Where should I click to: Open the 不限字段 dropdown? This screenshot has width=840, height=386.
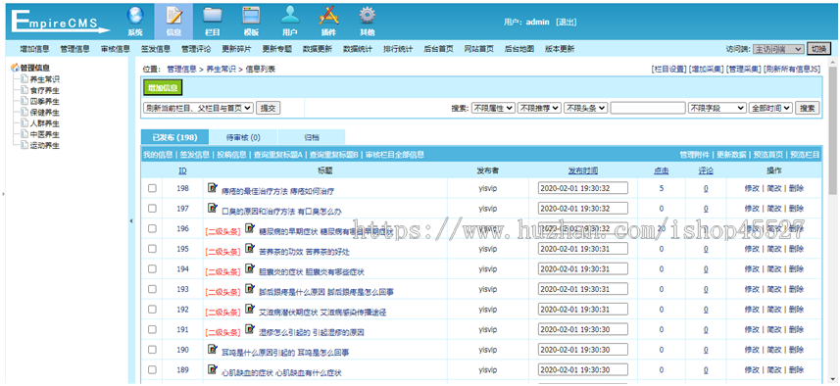(x=717, y=108)
